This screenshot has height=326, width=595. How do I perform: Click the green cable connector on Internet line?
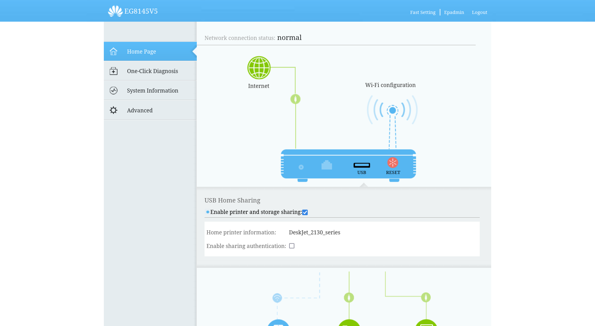tap(295, 99)
